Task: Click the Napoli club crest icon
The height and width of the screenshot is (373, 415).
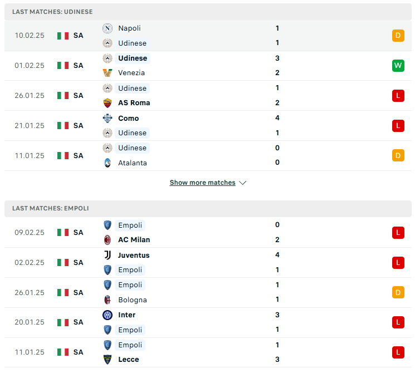Action: 108,28
